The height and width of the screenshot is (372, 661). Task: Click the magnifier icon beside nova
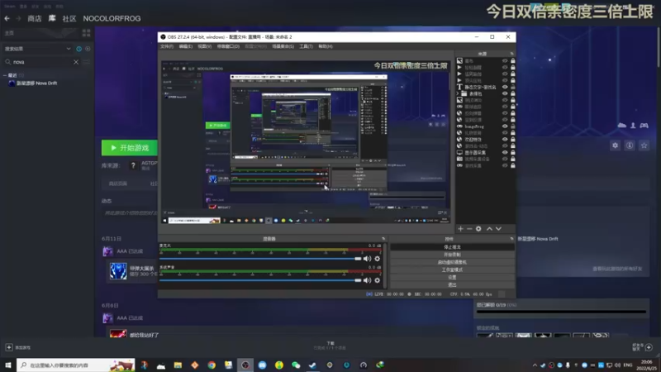(7, 62)
